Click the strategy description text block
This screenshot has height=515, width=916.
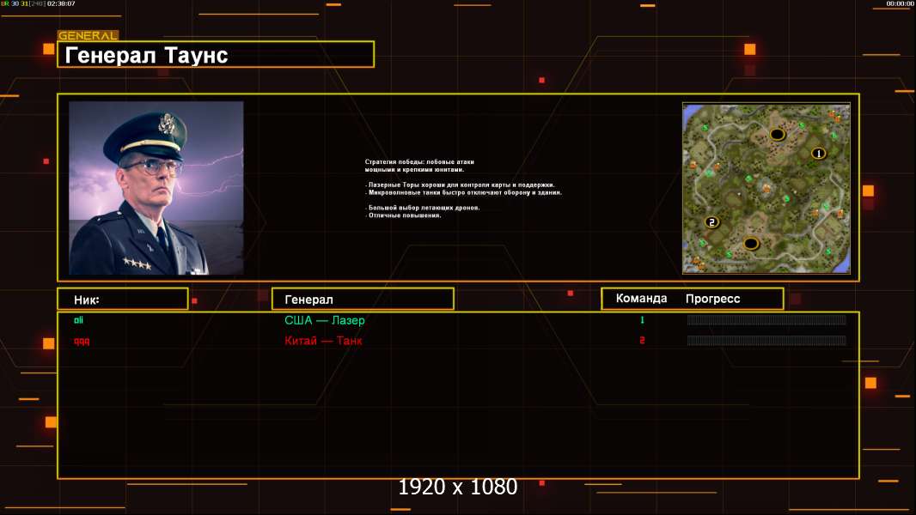point(462,189)
